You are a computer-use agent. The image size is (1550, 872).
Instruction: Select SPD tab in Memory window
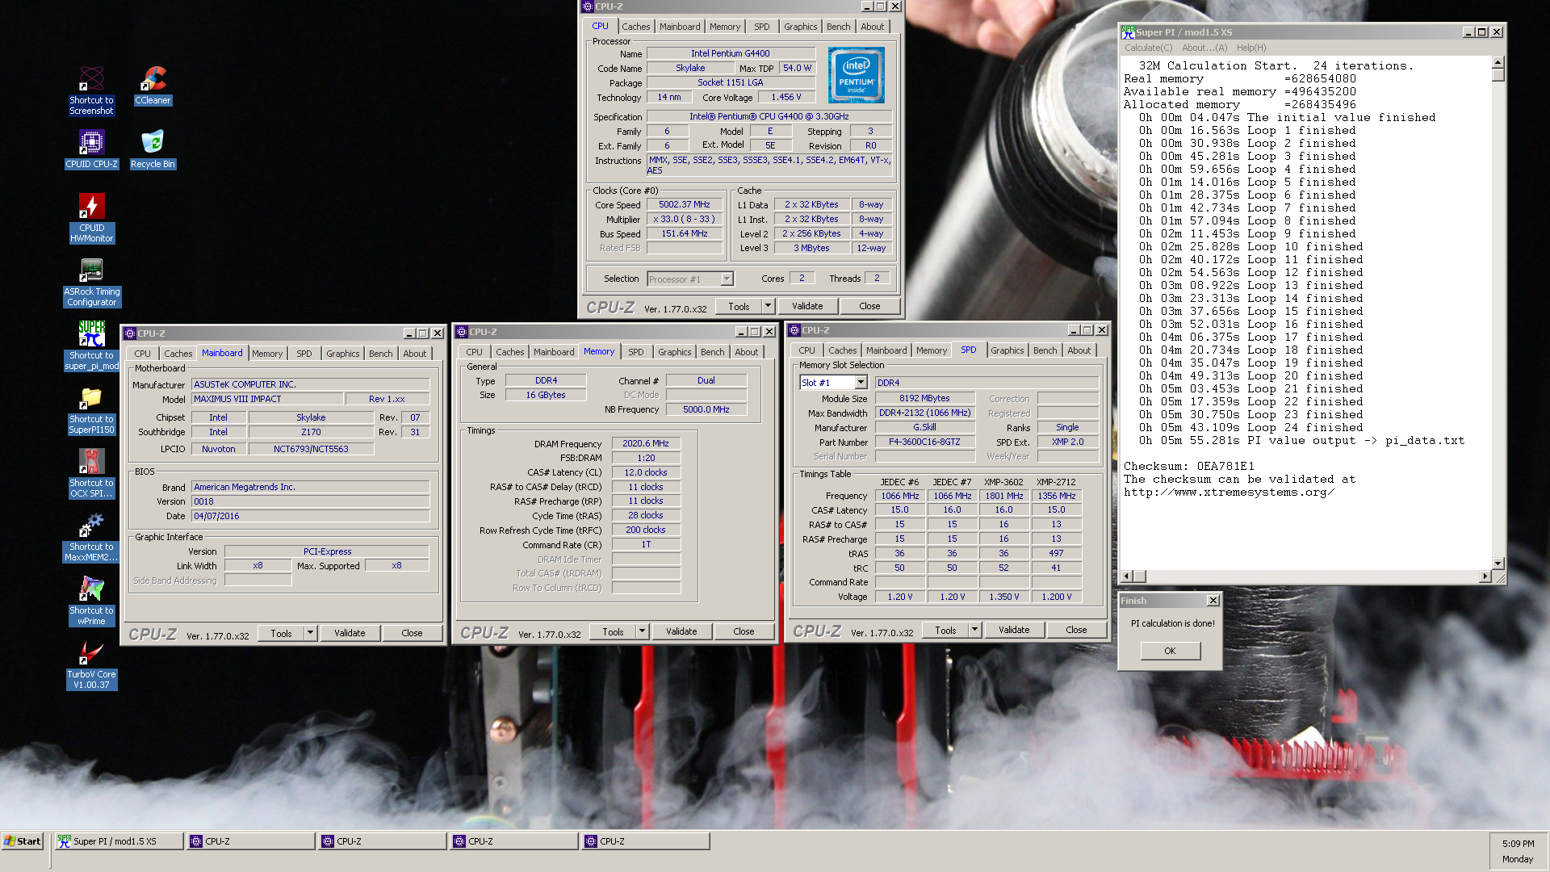pyautogui.click(x=636, y=352)
